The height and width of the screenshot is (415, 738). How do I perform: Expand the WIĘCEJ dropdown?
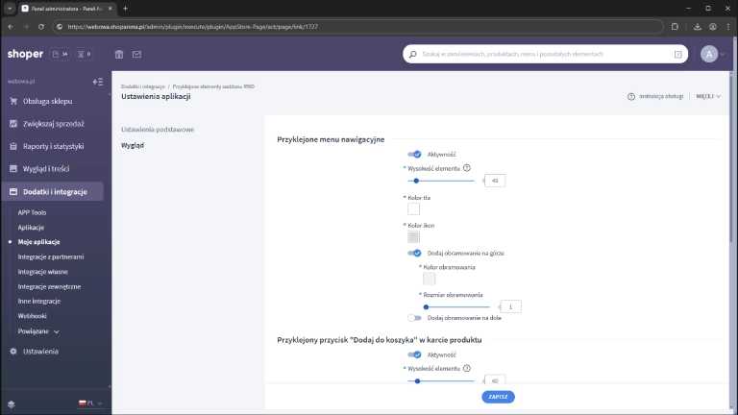click(708, 96)
